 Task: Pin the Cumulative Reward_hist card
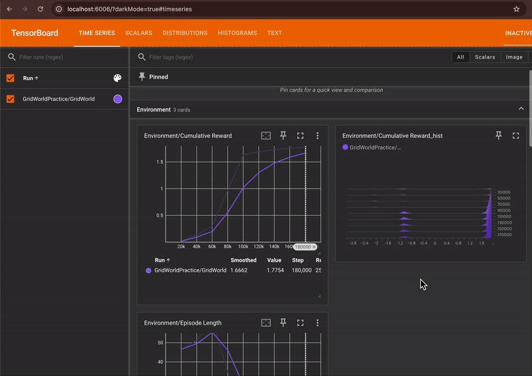tap(499, 136)
